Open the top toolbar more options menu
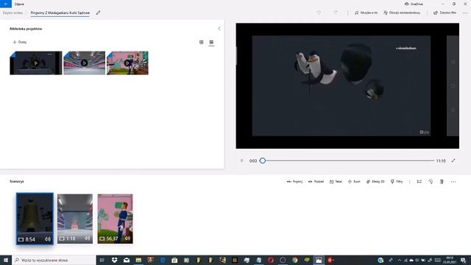 pos(465,13)
